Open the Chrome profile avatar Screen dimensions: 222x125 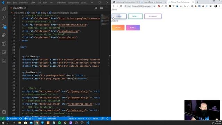(216, 6)
